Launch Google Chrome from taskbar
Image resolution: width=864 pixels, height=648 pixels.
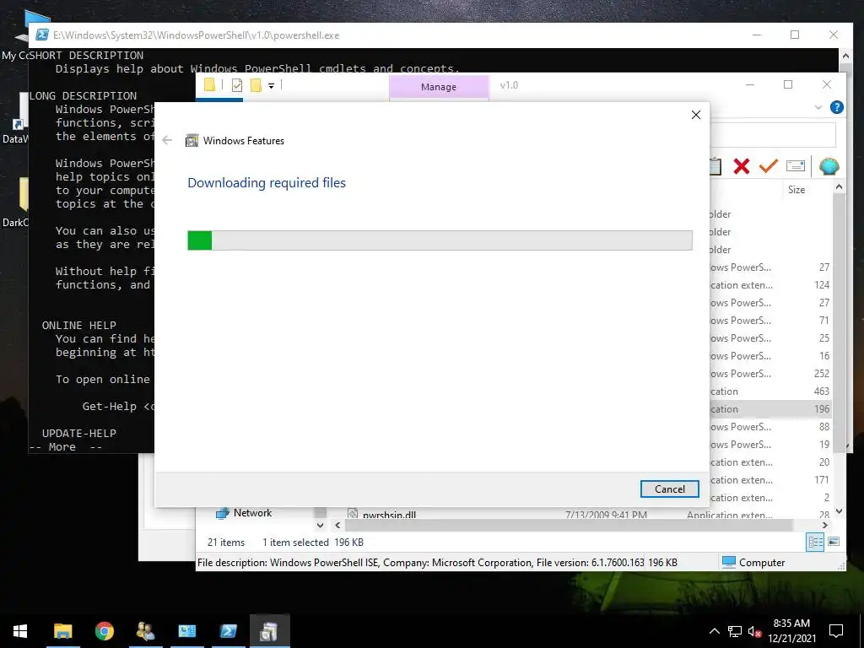click(104, 631)
